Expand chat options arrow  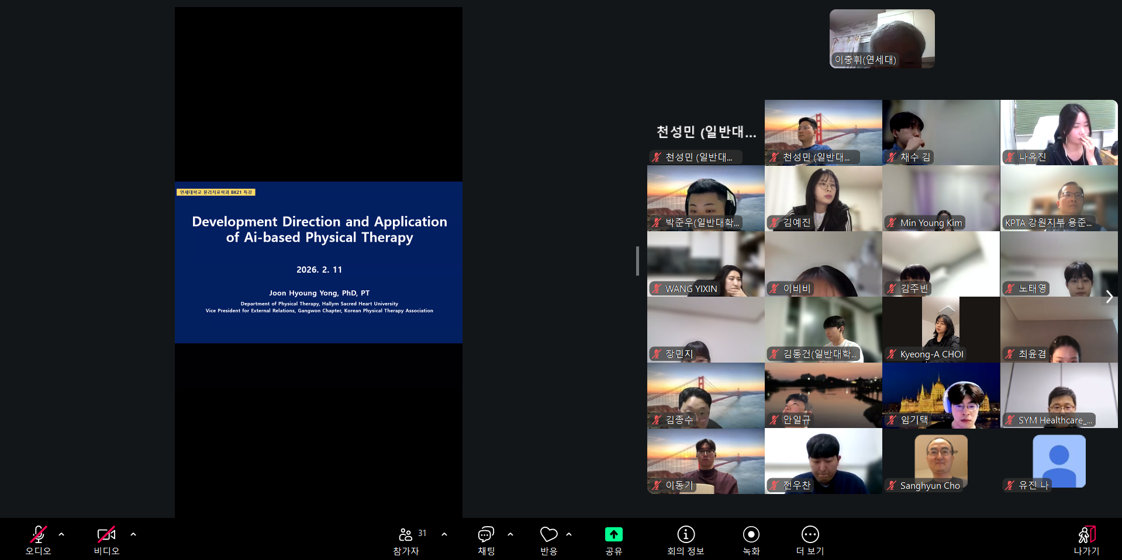coord(510,534)
